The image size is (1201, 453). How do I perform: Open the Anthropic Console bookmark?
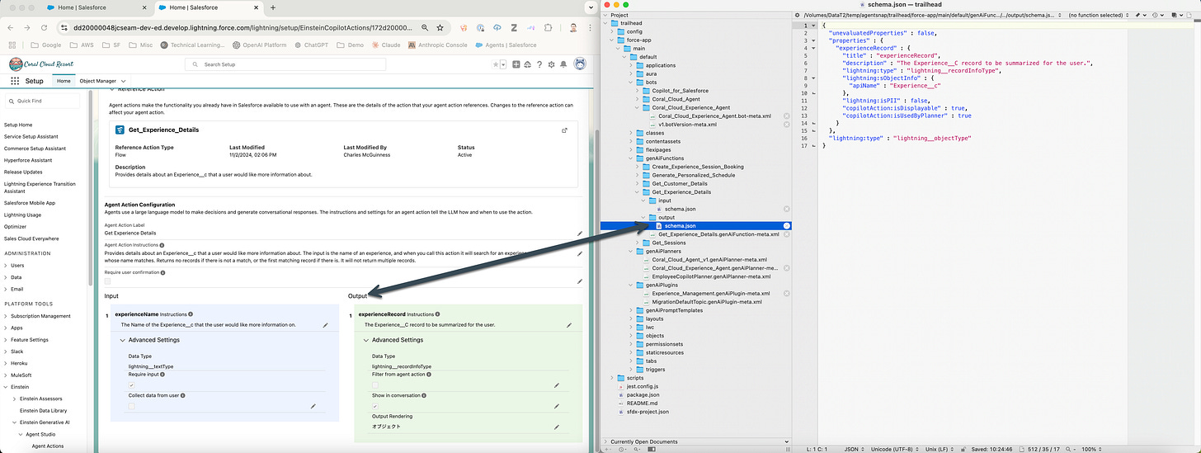point(437,45)
